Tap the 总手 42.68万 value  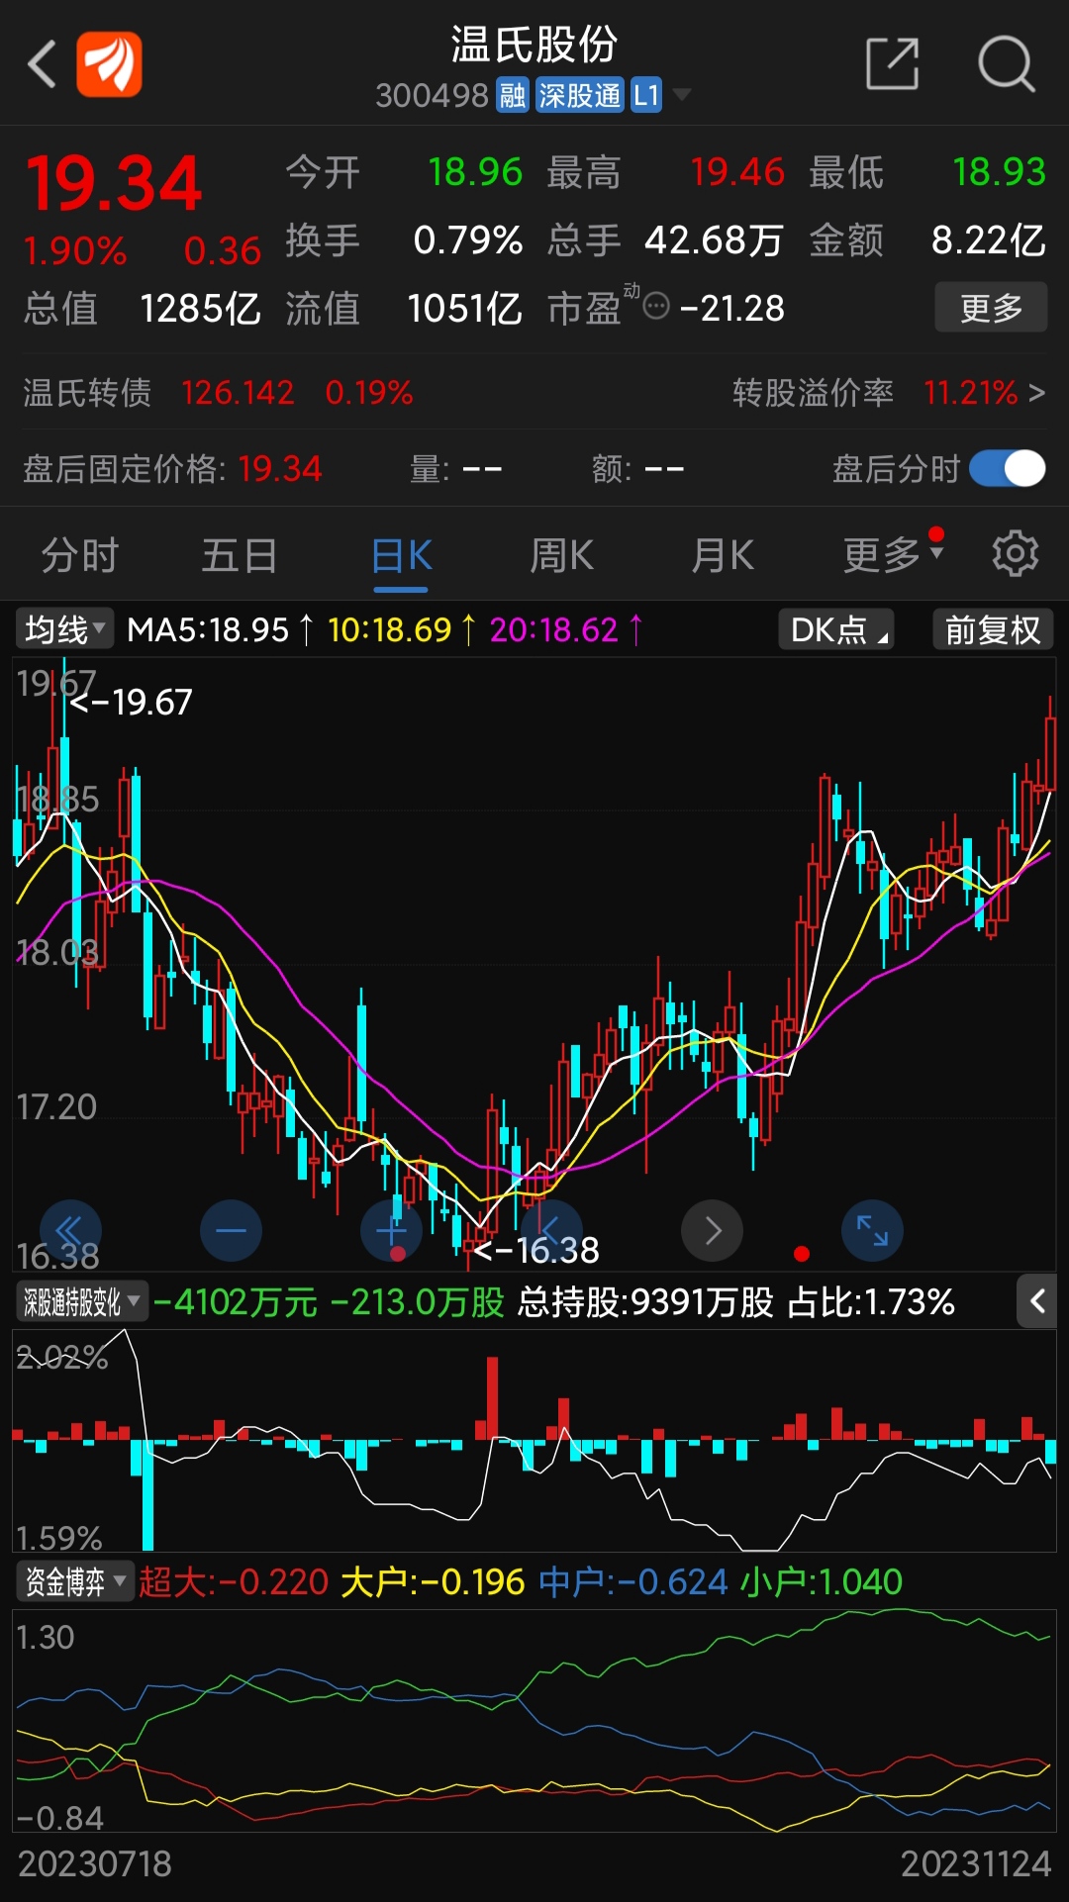(x=714, y=240)
